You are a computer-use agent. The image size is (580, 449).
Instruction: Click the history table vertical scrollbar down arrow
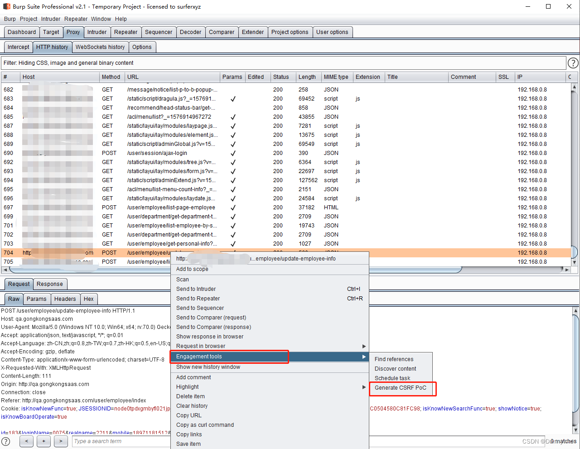point(575,262)
